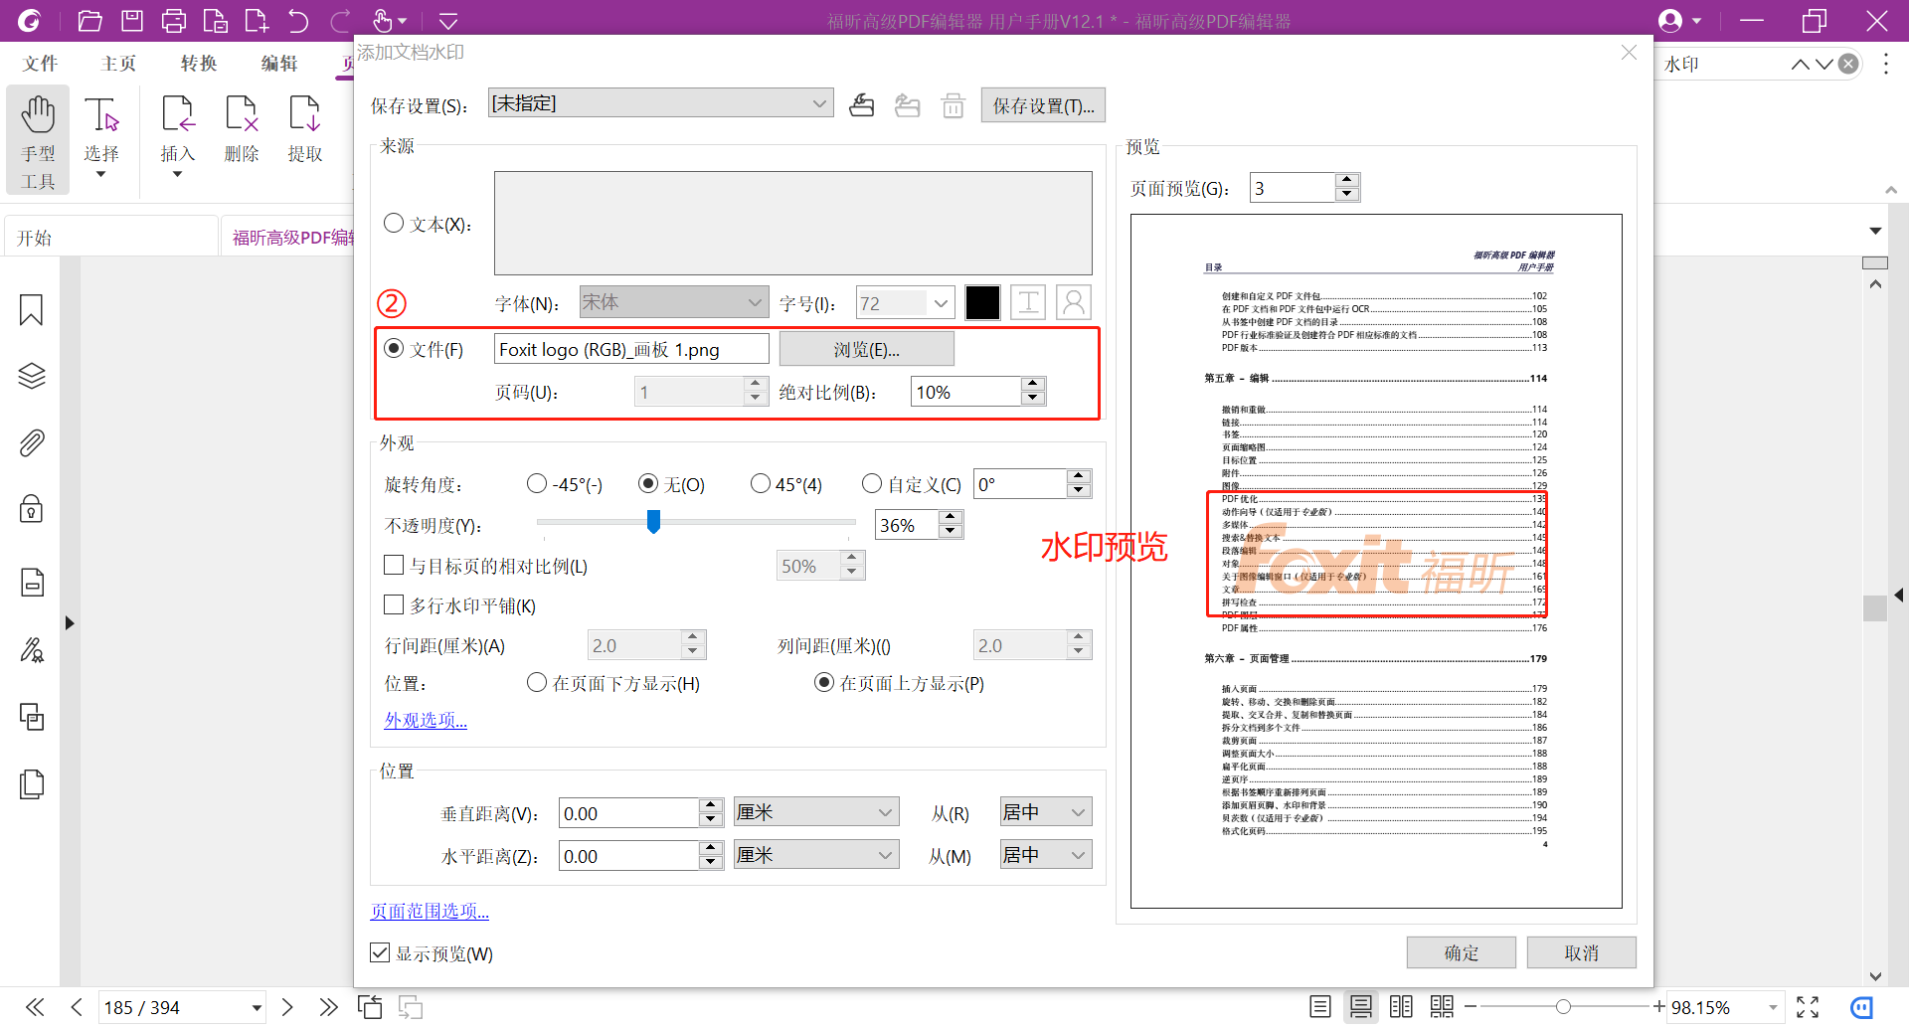
Task: Go to next page in status bar
Action: click(x=287, y=1007)
